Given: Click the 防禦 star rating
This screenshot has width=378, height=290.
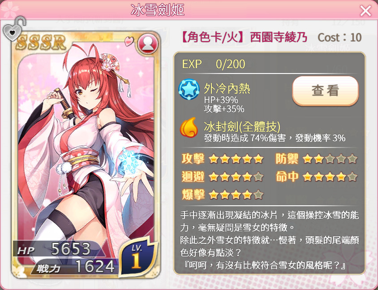Looking at the screenshot, I should [330, 159].
